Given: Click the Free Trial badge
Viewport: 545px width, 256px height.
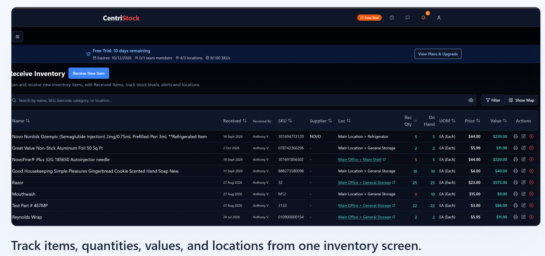Looking at the screenshot, I should click(369, 18).
